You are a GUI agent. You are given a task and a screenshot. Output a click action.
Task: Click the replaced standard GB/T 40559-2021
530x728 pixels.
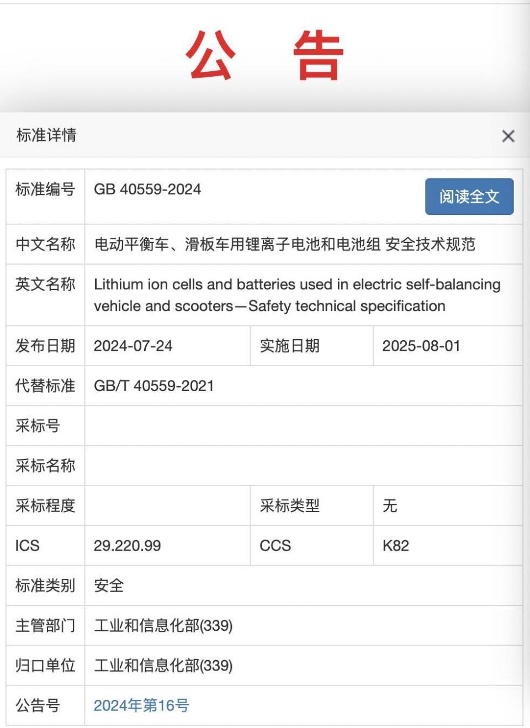(x=154, y=386)
